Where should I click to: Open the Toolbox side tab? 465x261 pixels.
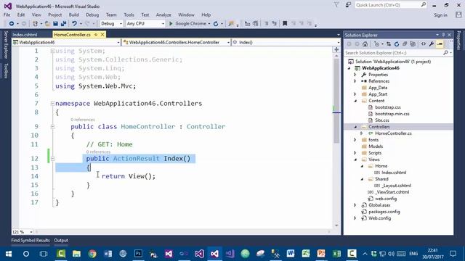pos(6,71)
